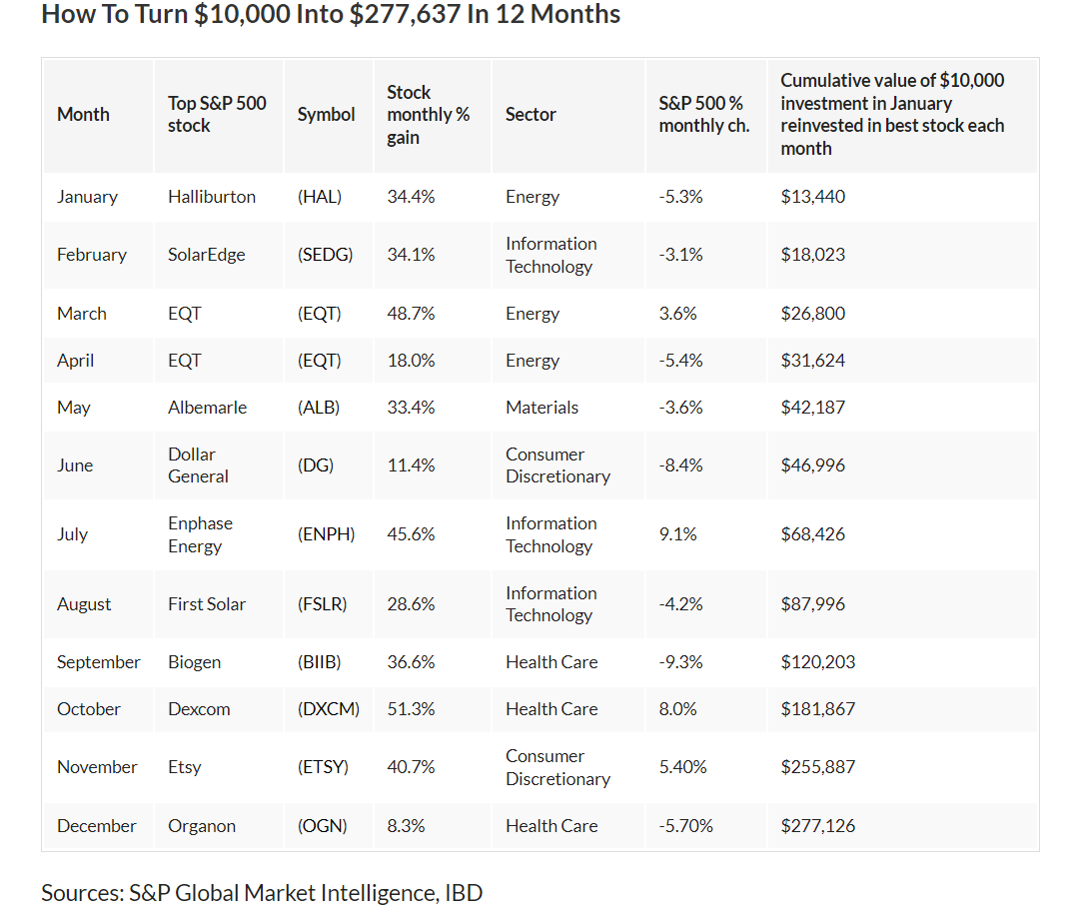Click the Cumulative value column header
The image size is (1085, 922).
(892, 115)
